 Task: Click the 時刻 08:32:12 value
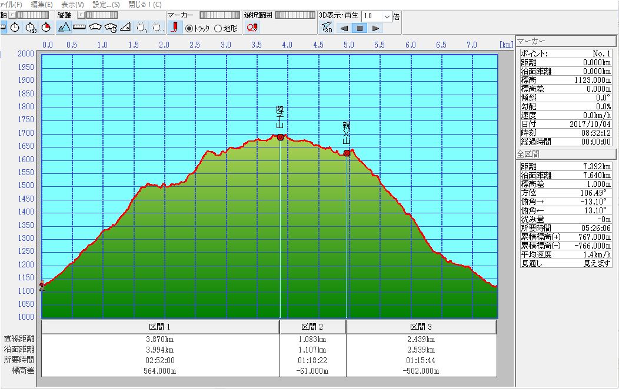tap(596, 133)
